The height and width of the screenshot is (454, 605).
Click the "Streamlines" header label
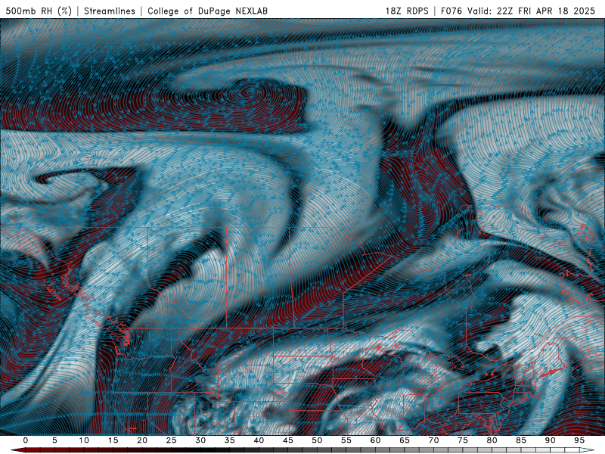point(110,11)
